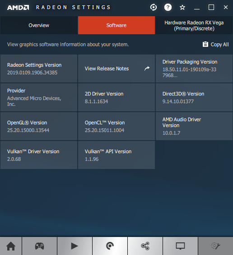Click Direct3D® Version label
Viewport: 233px width, 255px height.
click(x=183, y=94)
